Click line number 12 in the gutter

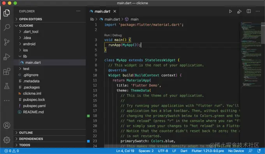tap(95, 86)
